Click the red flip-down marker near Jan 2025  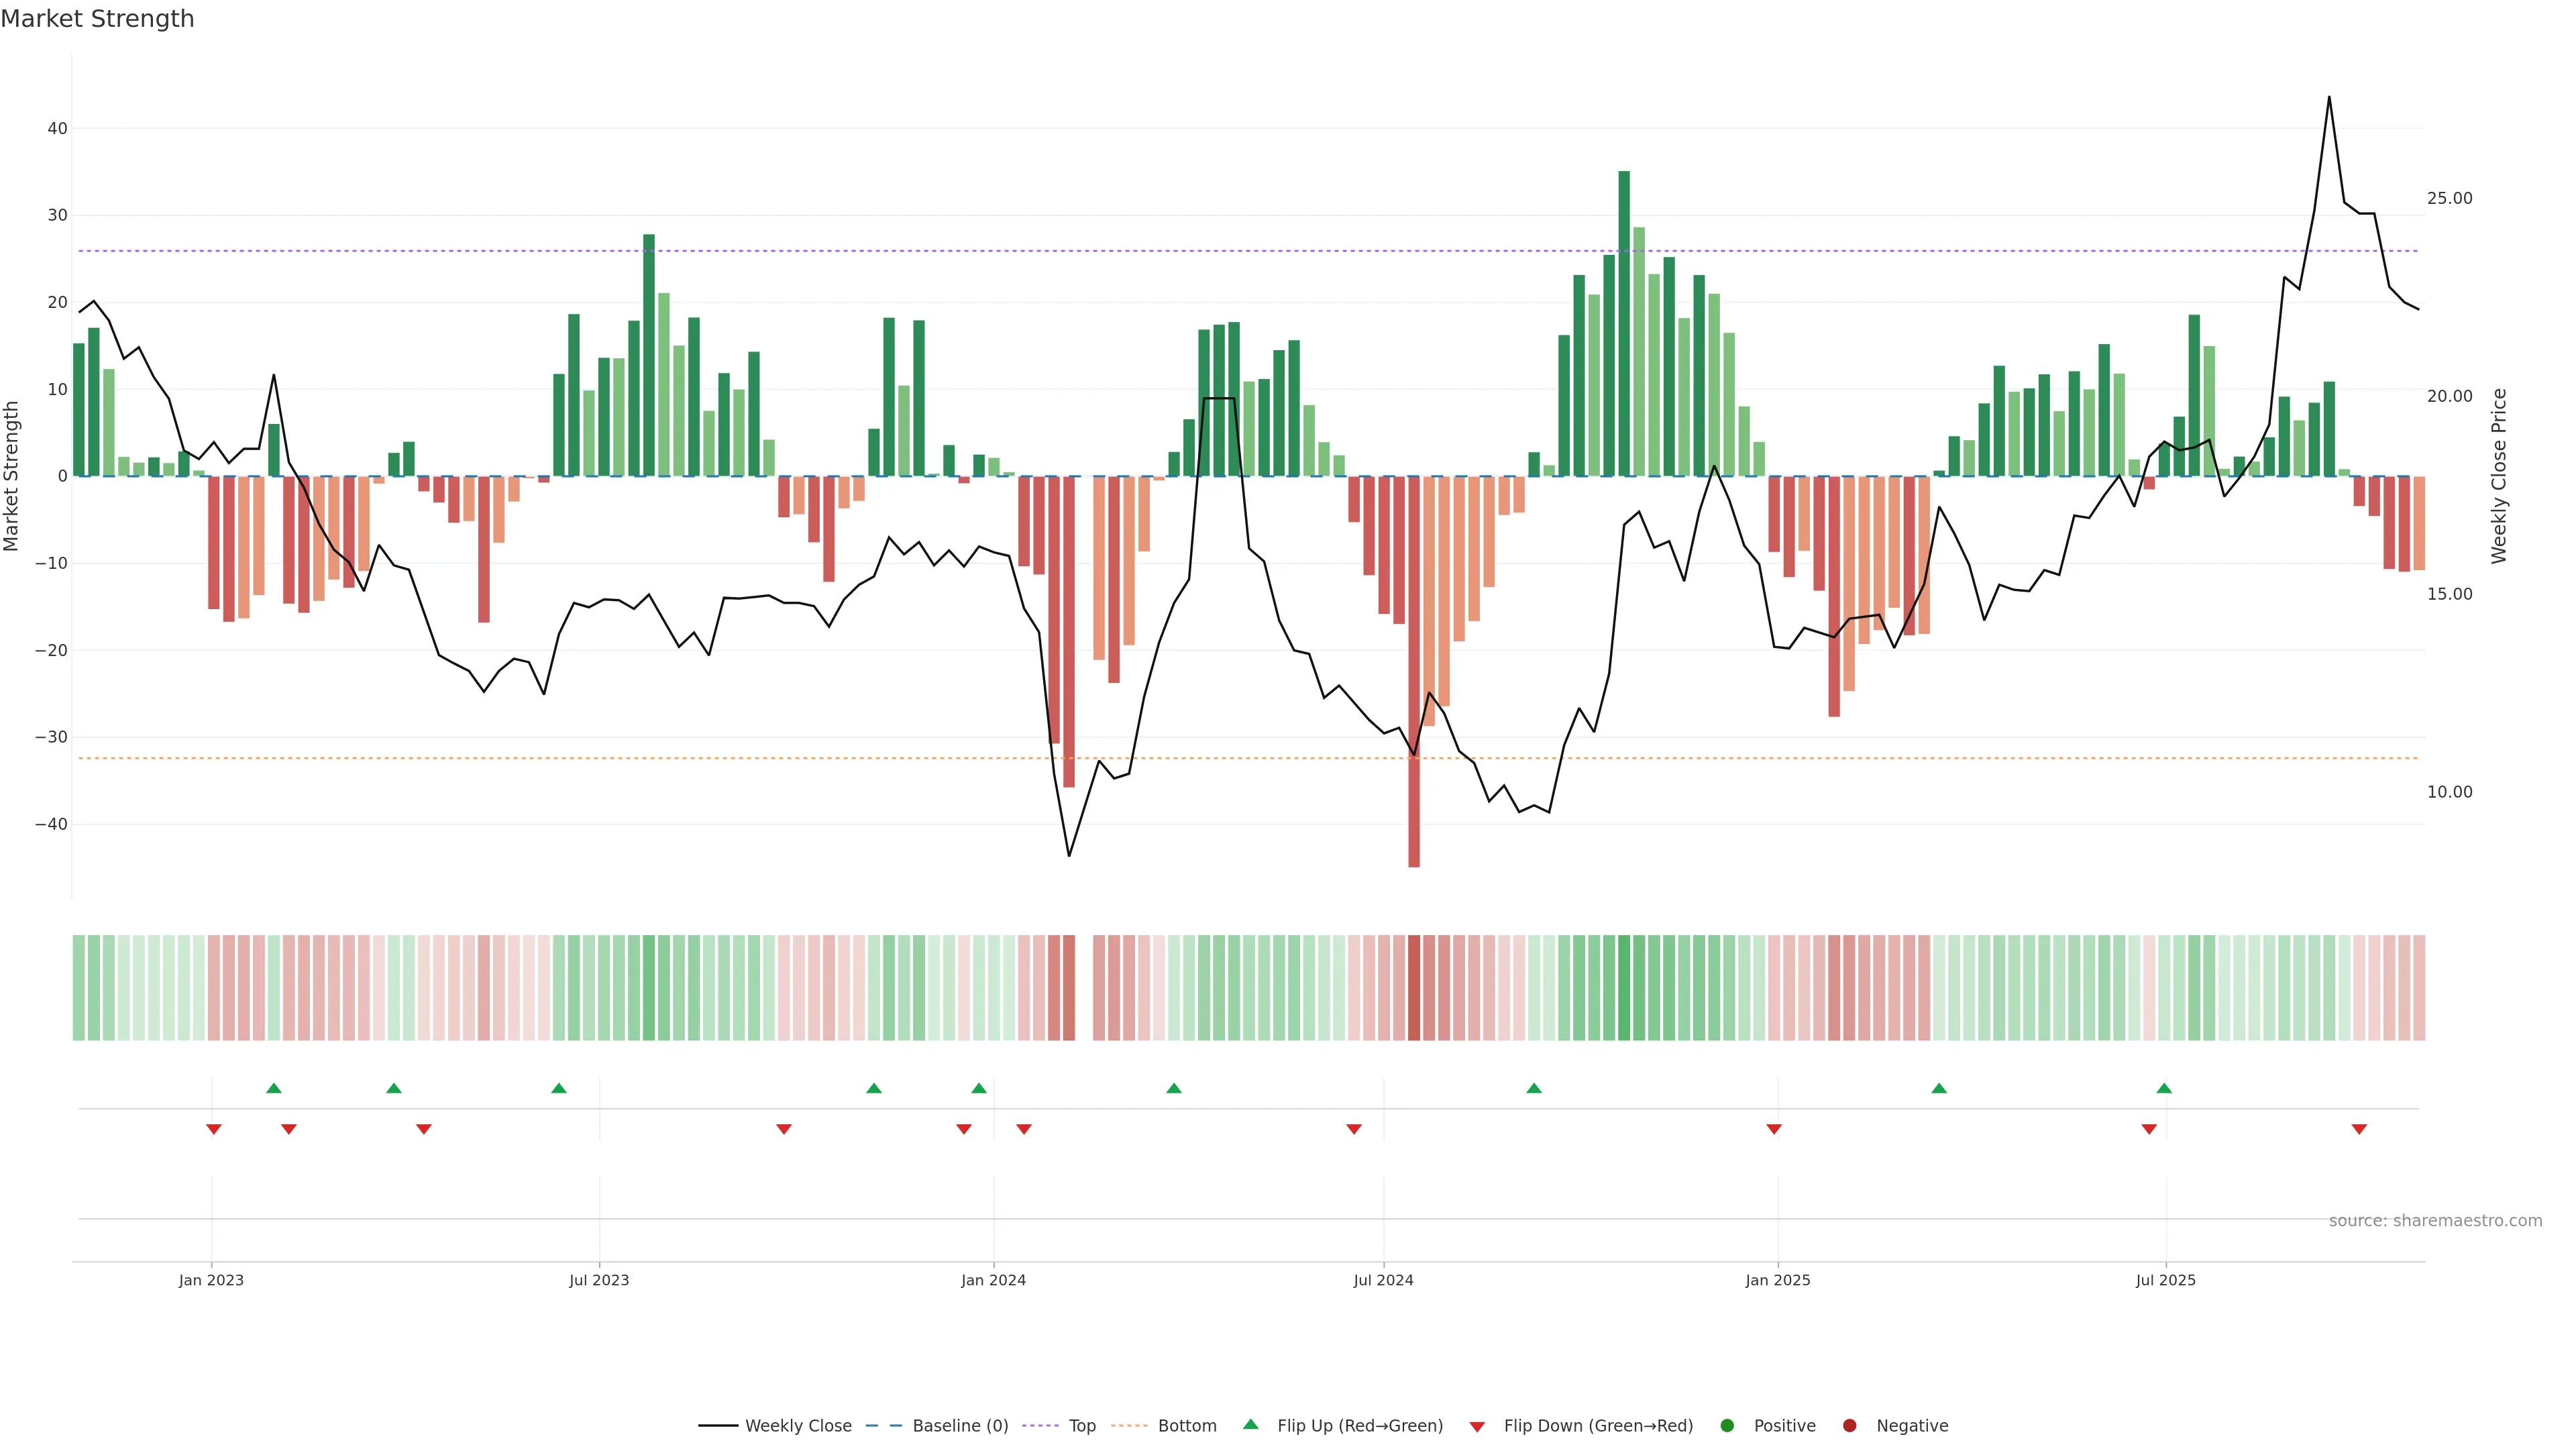tap(1774, 1129)
